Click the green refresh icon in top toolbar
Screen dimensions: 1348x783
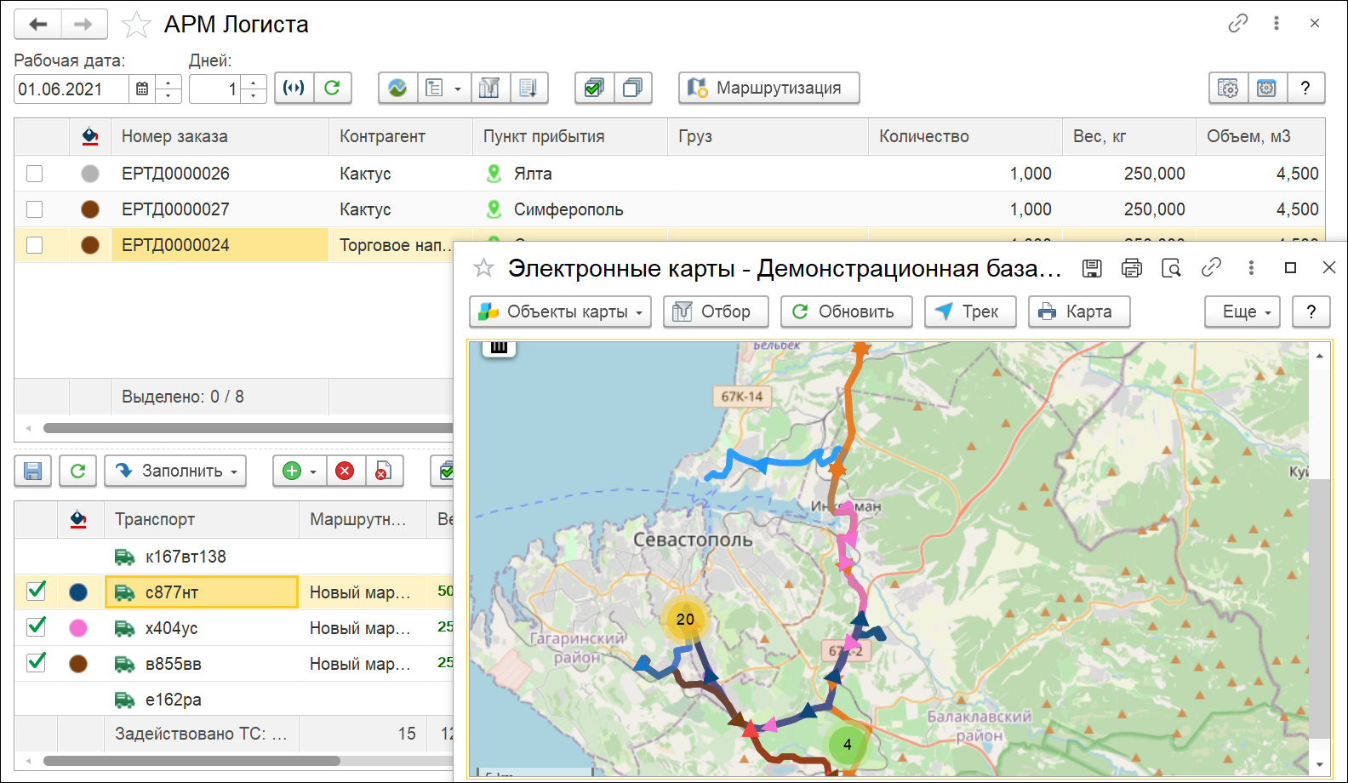[333, 88]
